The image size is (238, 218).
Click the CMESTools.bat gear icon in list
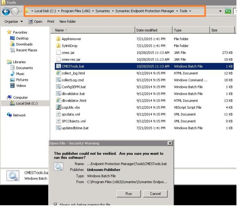[x=58, y=66]
